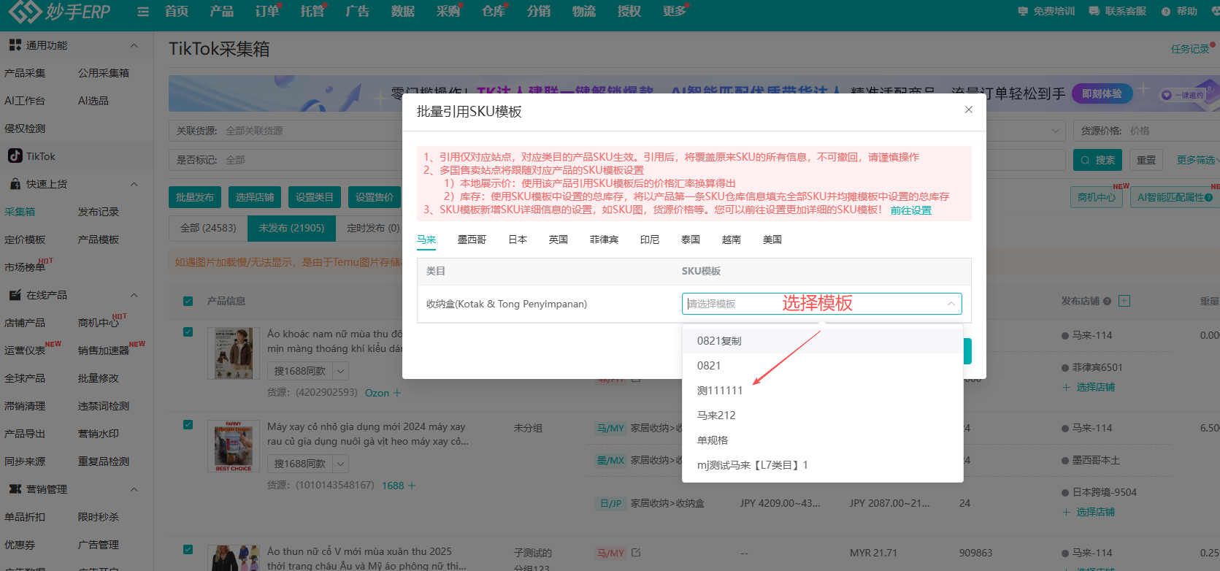Collapse the 通用功能 sidebar section
This screenshot has width=1220, height=571.
pos(134,45)
